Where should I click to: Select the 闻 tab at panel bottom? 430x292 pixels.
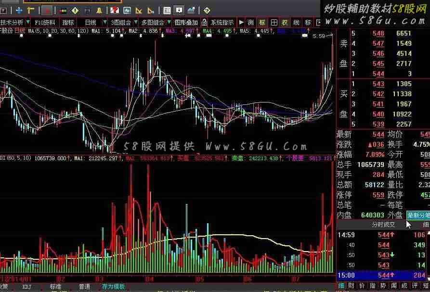click(x=394, y=286)
